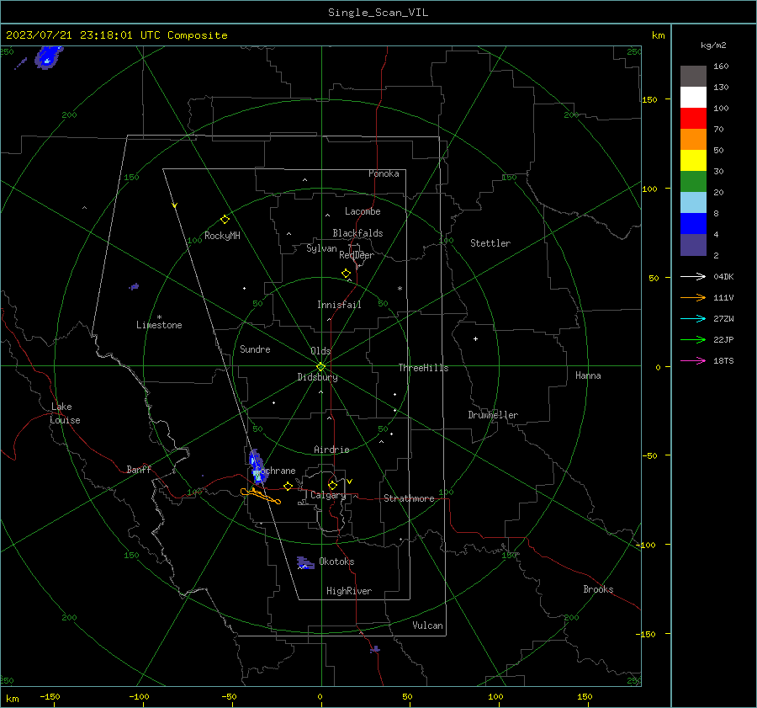The width and height of the screenshot is (757, 708).
Task: Pick the white 100–130 legend swatch
Action: [x=693, y=98]
